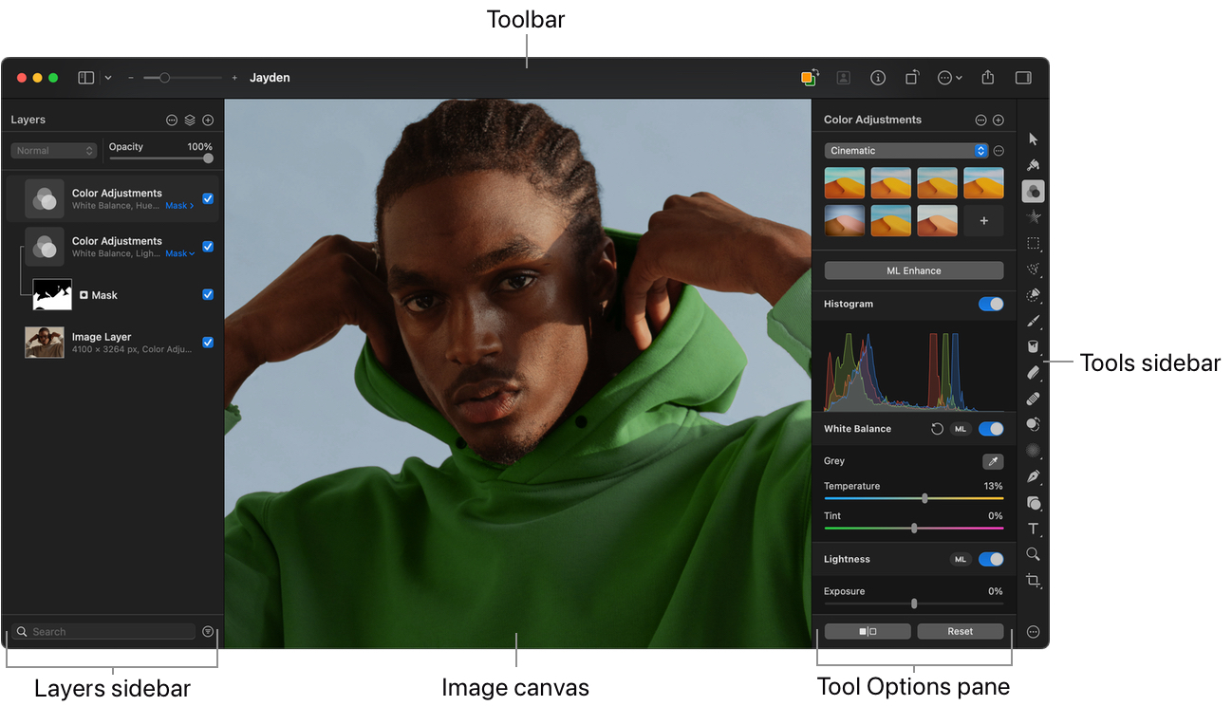Uncheck the Image Layer visibility checkbox

pos(208,343)
